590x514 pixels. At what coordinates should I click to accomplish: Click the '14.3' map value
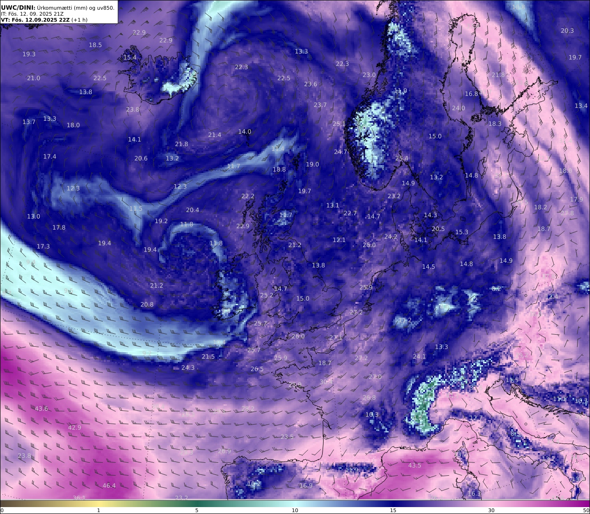point(431,215)
